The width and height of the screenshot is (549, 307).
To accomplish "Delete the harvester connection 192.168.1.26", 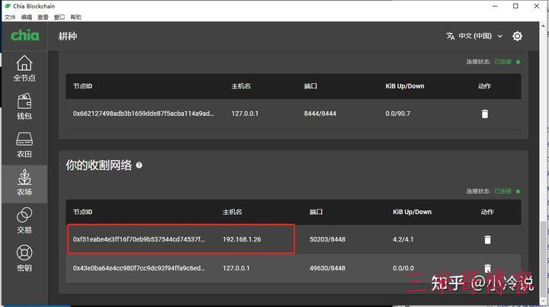I will tap(487, 239).
